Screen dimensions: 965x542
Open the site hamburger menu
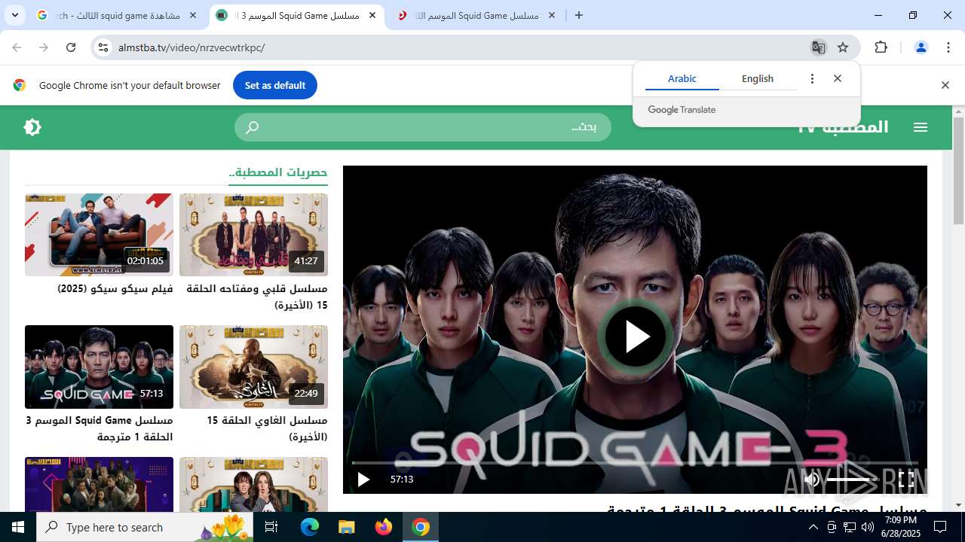(921, 127)
